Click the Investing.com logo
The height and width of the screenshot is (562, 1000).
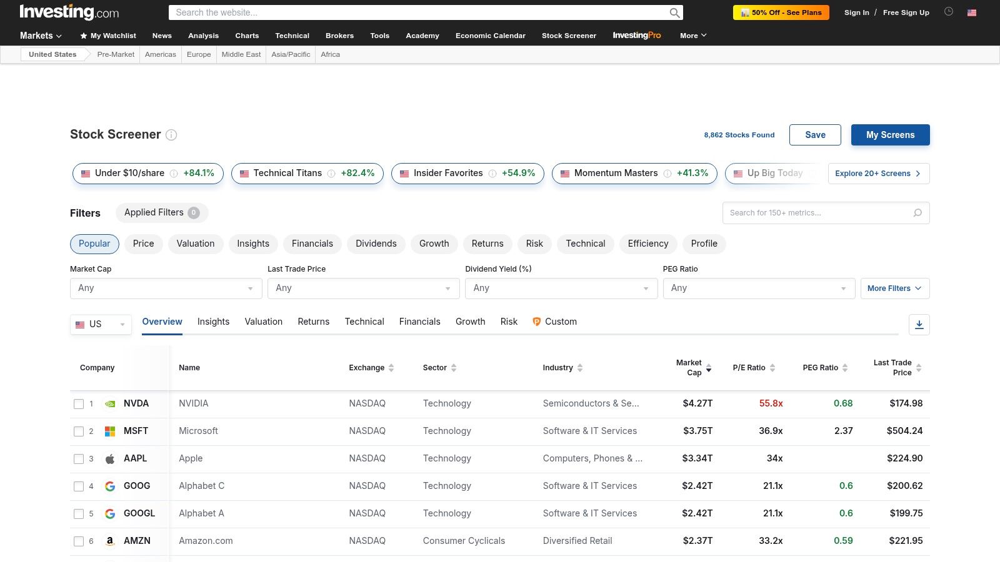pyautogui.click(x=69, y=12)
